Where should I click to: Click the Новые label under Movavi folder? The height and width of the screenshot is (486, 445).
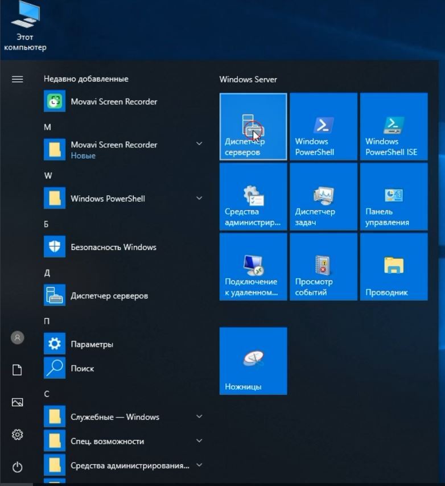[83, 155]
